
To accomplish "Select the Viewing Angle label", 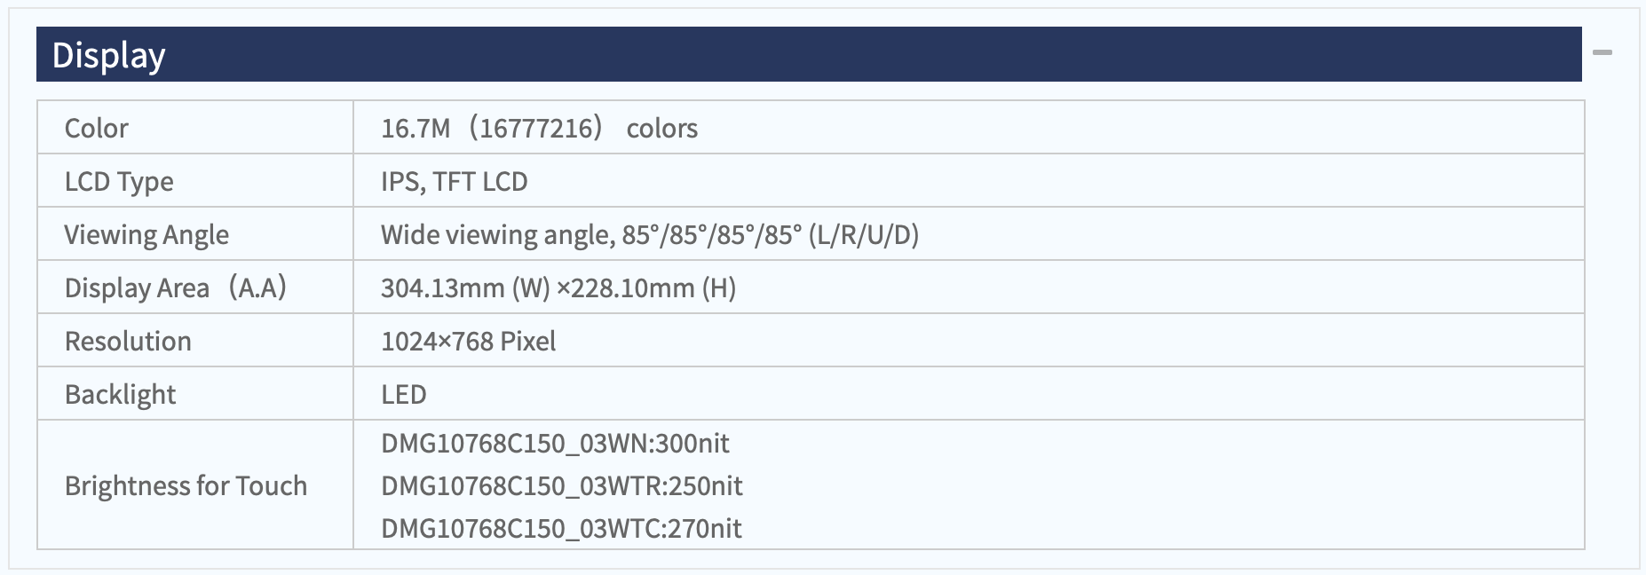I will [x=146, y=234].
